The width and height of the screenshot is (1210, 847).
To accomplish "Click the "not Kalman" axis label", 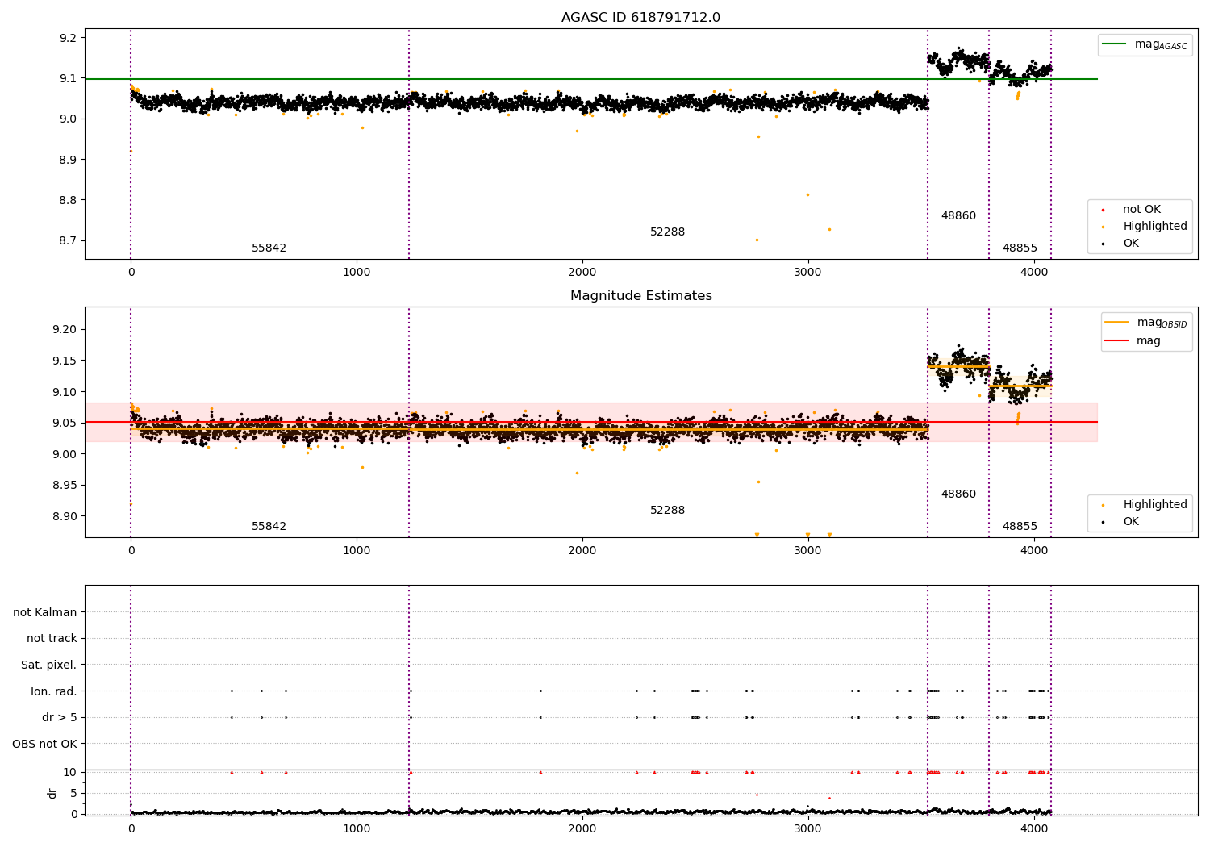I will [45, 613].
